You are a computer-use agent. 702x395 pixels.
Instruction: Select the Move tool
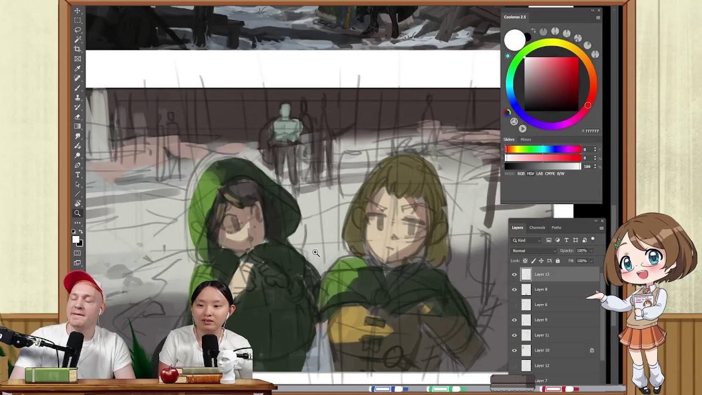tap(77, 11)
